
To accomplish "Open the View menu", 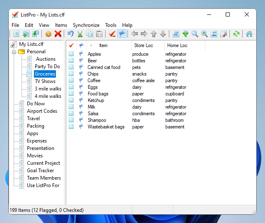I will click(x=44, y=25).
